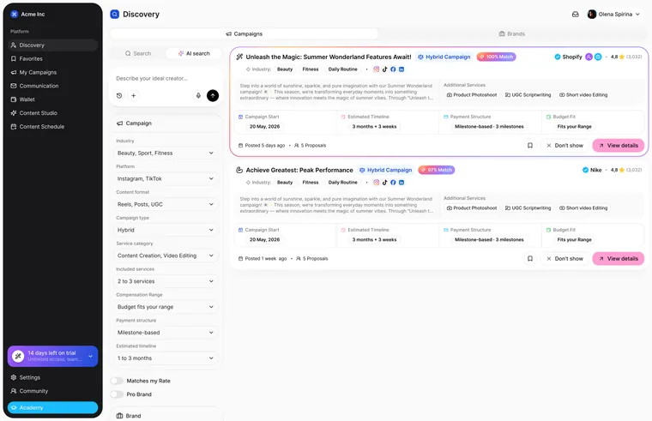652x421 pixels.
Task: Click the star rating on Nike card
Action: click(x=622, y=170)
